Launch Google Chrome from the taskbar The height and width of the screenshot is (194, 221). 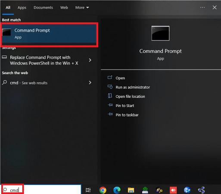tap(103, 190)
